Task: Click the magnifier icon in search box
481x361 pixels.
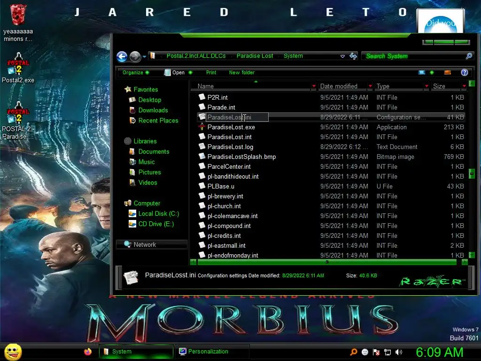Action: (469, 56)
